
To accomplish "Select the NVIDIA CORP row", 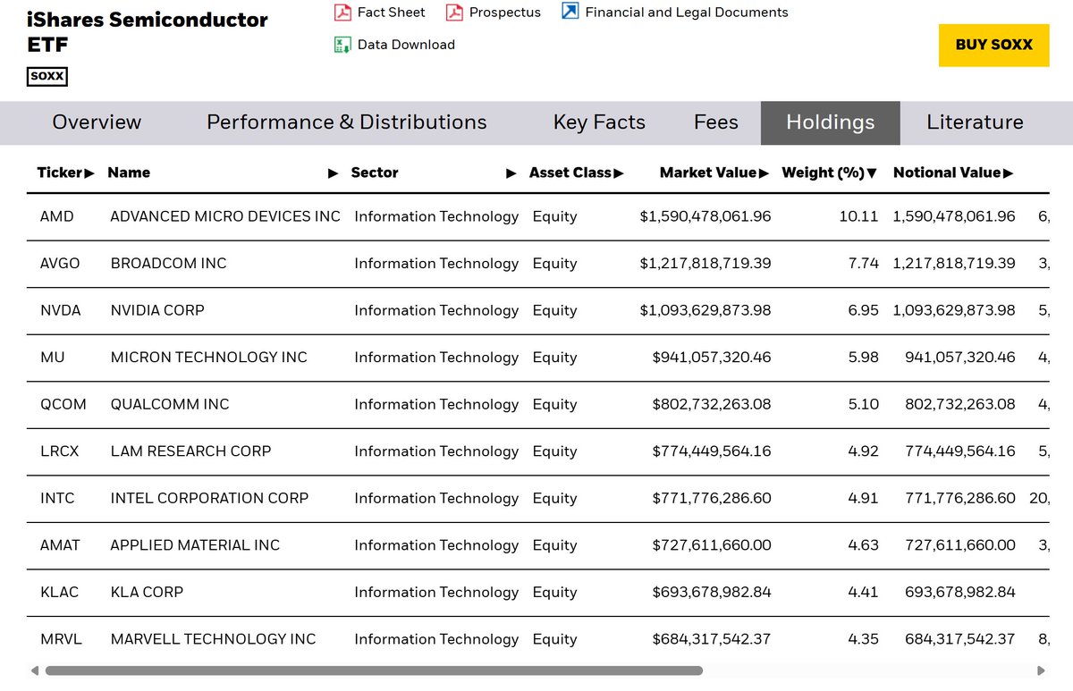I will [157, 310].
